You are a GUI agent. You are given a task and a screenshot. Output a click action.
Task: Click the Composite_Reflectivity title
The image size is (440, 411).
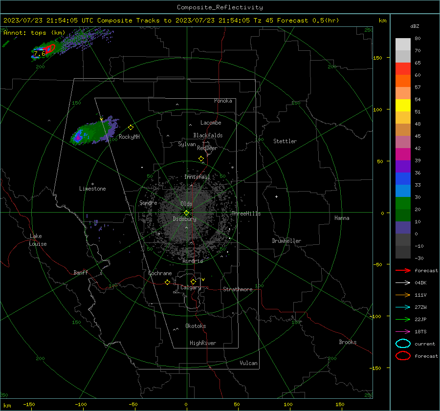(x=220, y=7)
